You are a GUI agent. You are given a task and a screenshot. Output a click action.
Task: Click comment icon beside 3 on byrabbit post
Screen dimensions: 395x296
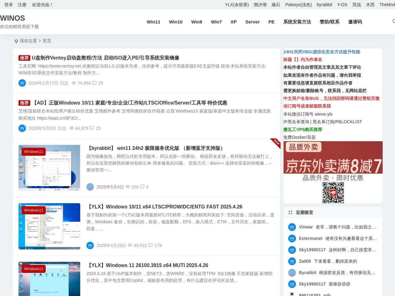(x=142, y=187)
